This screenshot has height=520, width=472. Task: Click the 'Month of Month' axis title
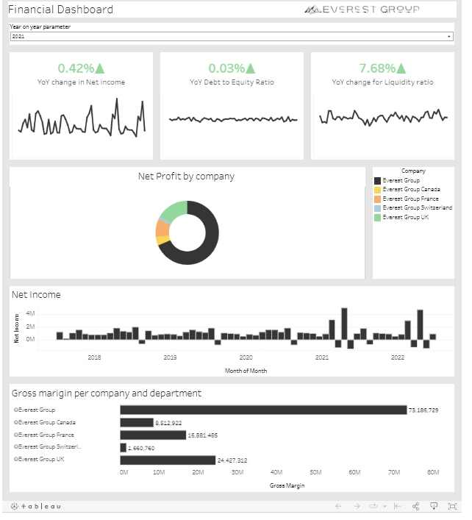(246, 371)
